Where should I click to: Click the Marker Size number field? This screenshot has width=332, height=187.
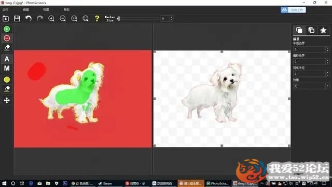(x=165, y=19)
